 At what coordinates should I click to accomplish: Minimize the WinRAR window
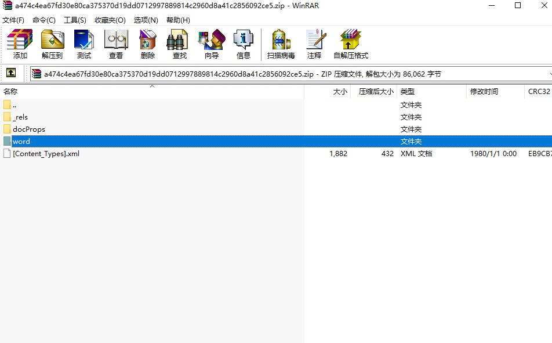click(492, 5)
